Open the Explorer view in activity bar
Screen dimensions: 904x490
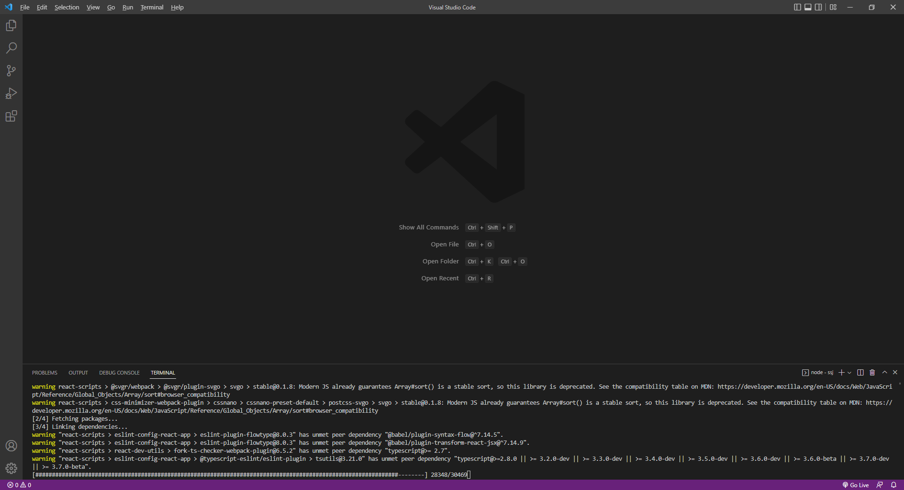coord(11,25)
